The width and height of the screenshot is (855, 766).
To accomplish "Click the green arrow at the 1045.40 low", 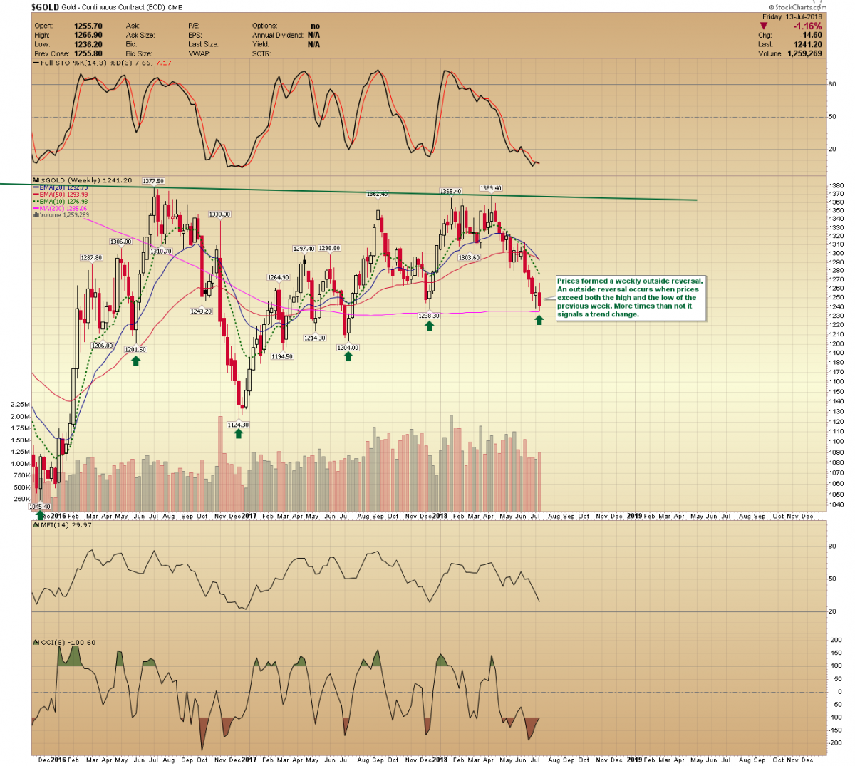I will point(39,514).
